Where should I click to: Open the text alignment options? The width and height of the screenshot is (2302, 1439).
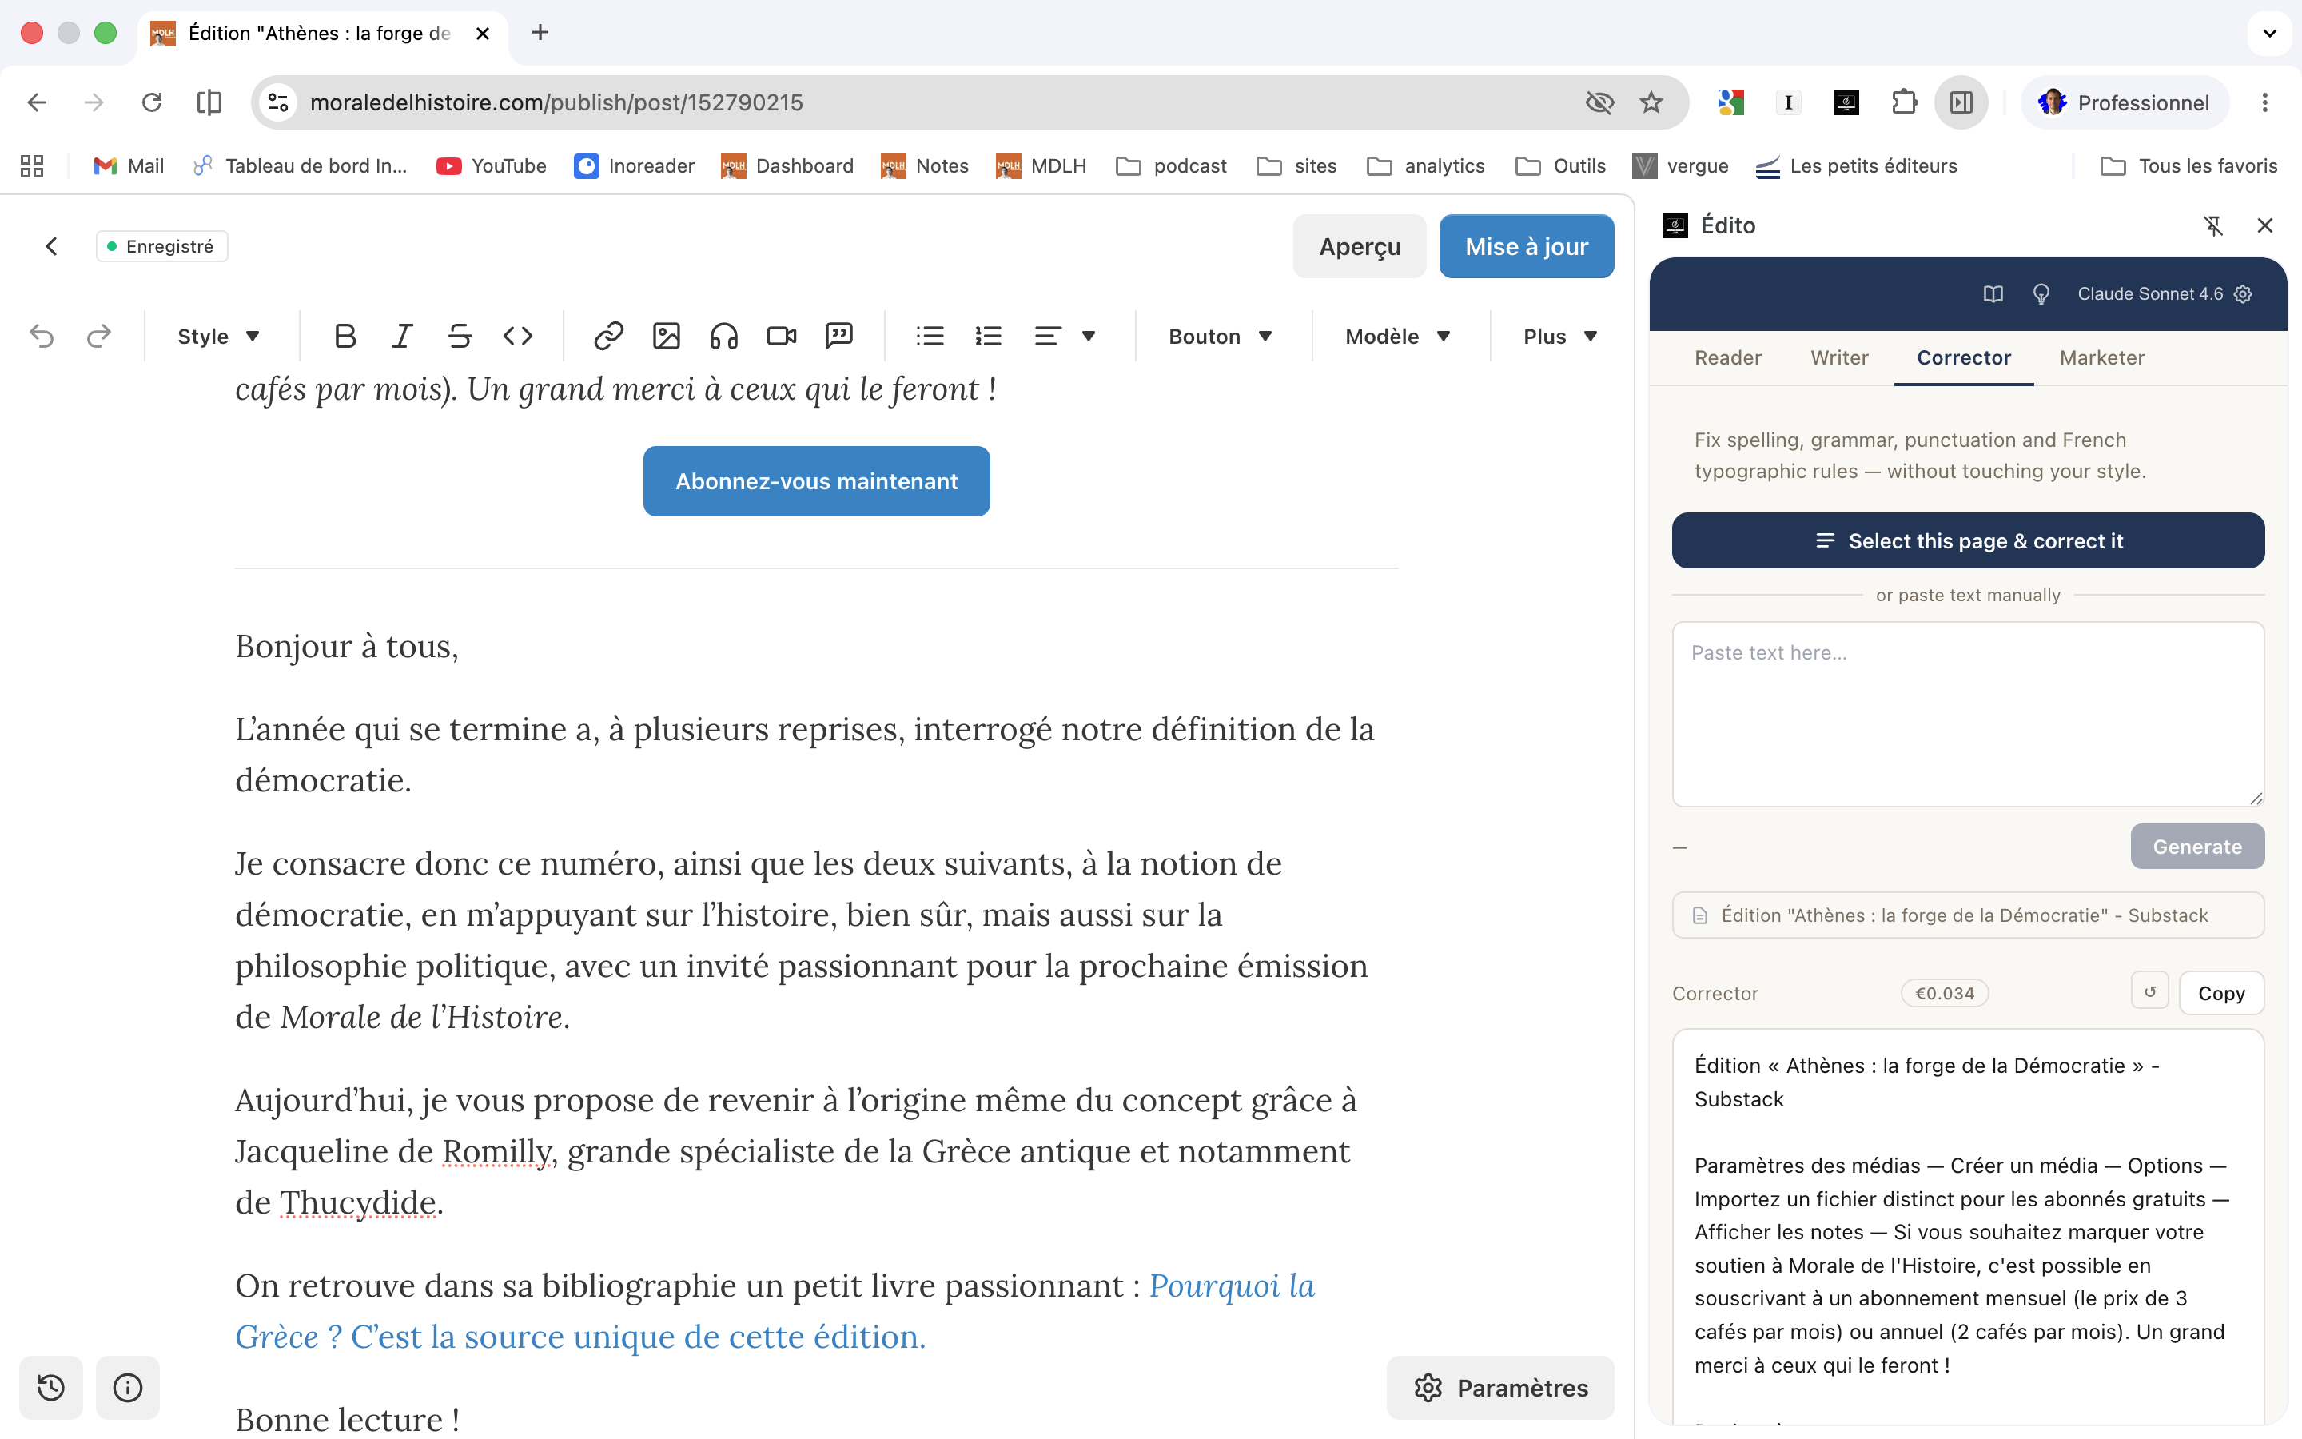click(x=1065, y=336)
